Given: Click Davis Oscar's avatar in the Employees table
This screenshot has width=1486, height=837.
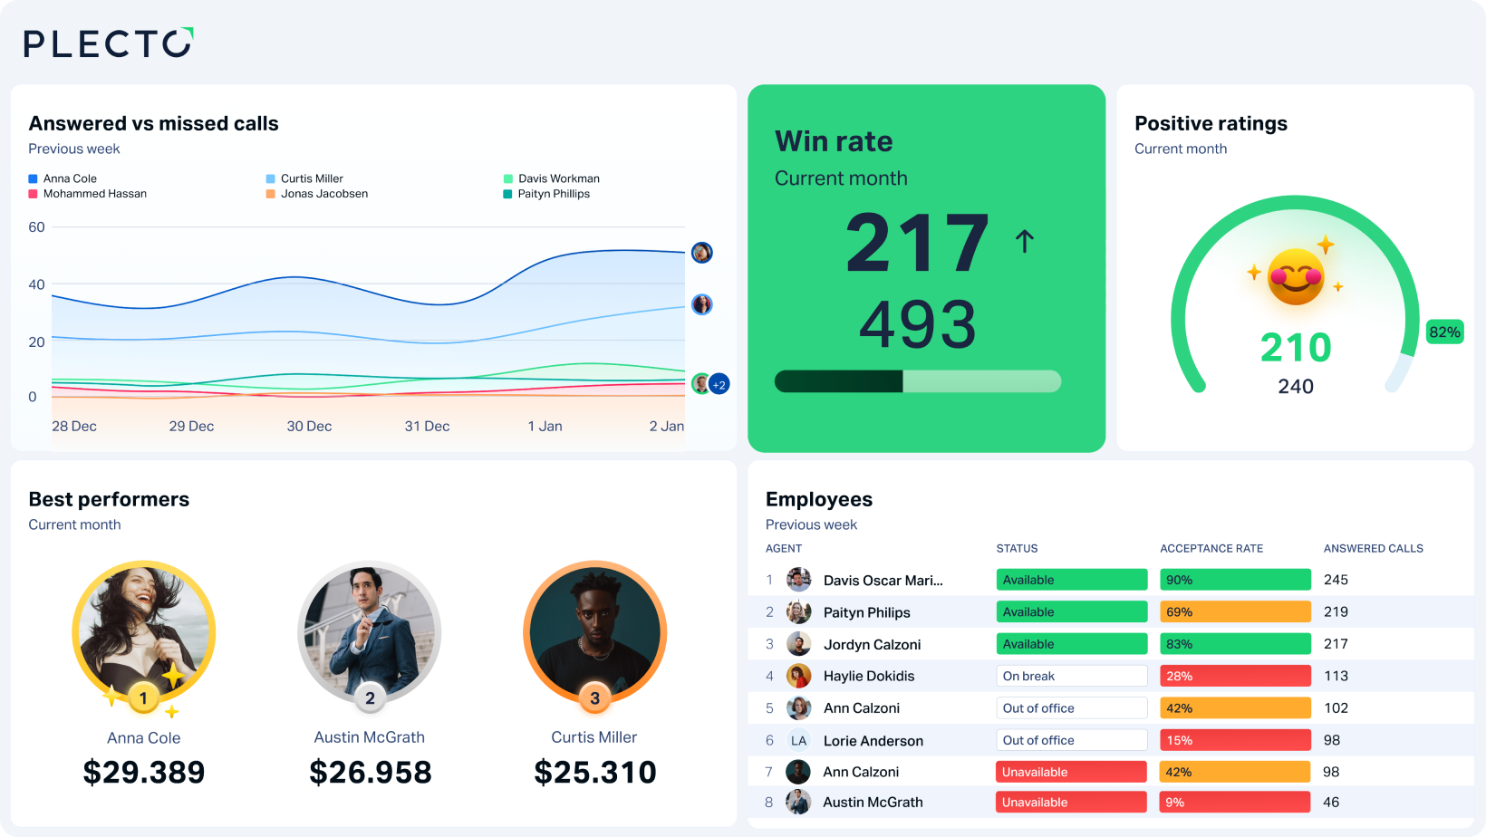Looking at the screenshot, I should point(798,580).
